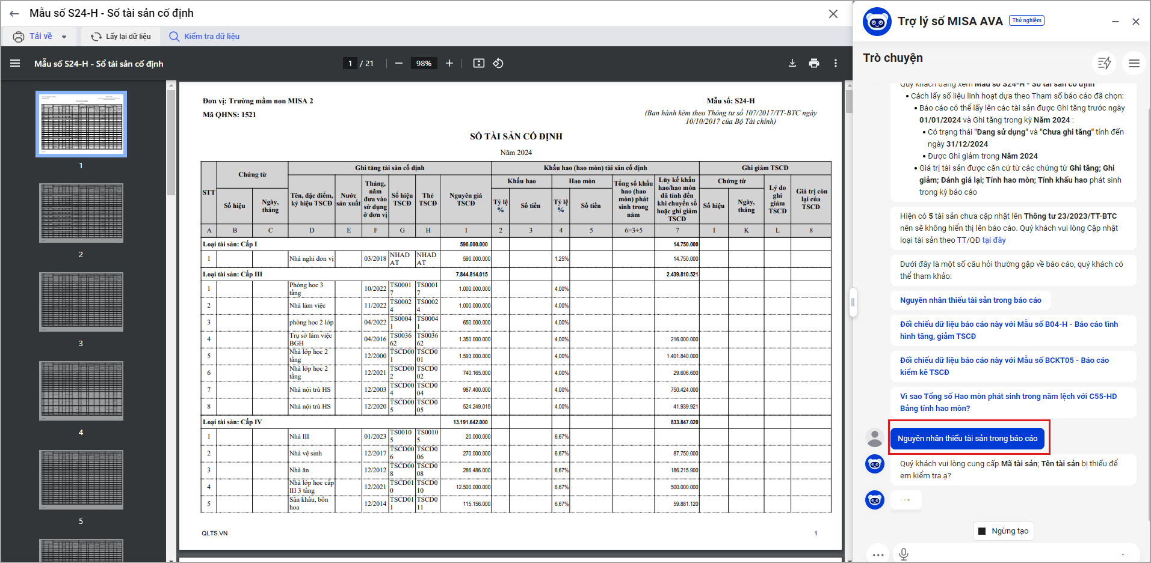Rotate the PDF document
Screen dimensions: 1151x563
point(498,63)
